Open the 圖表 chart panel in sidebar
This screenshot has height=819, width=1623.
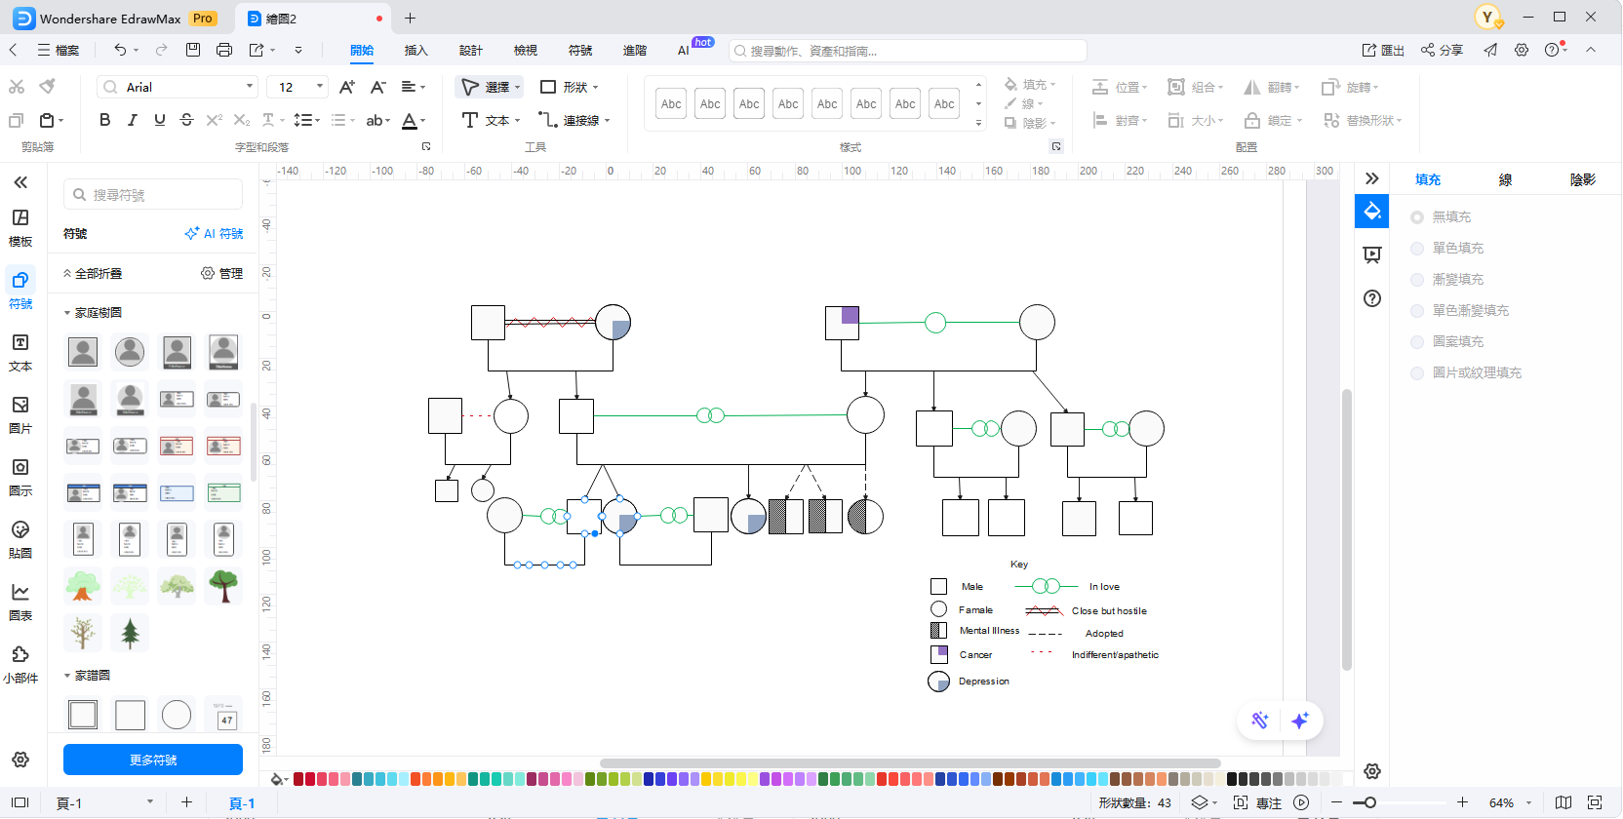[20, 602]
